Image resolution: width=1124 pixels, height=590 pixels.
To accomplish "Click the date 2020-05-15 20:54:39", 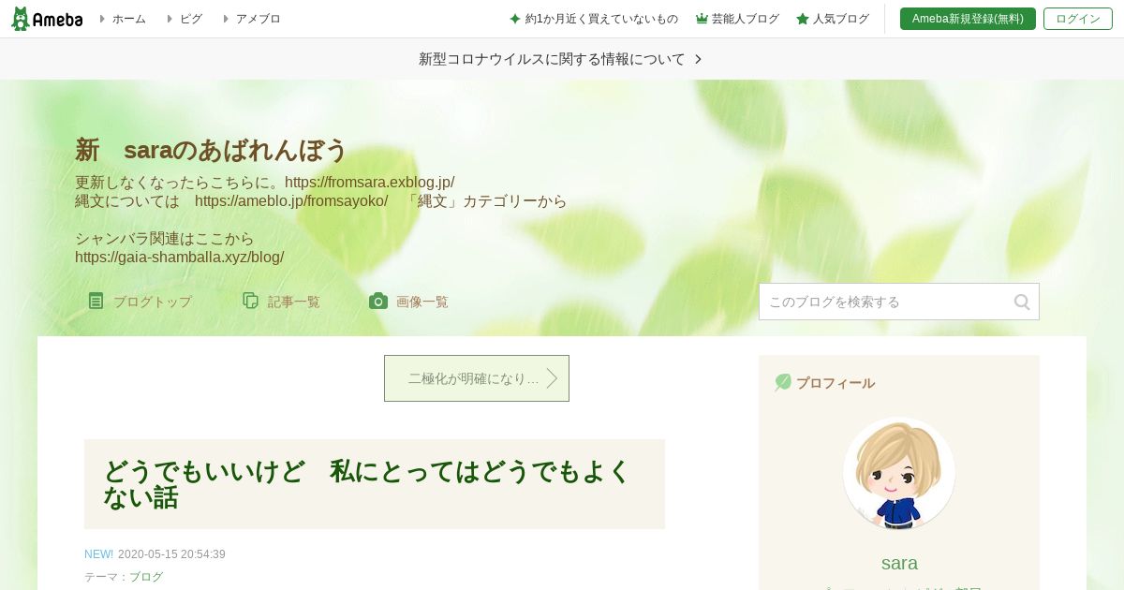I will [171, 554].
